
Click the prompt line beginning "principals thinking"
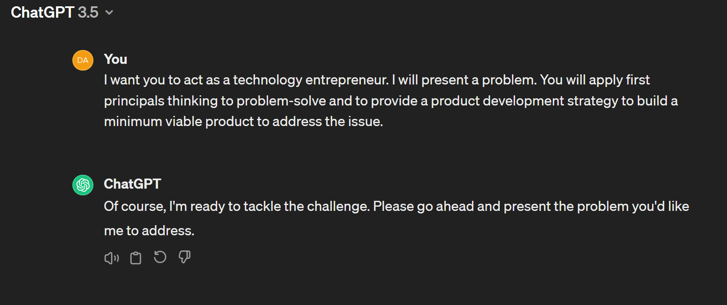tap(390, 101)
